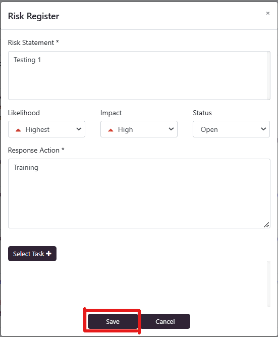Viewport: 278px width, 337px height.
Task: Click the scrollbar beside the task list area
Action: click(269, 284)
